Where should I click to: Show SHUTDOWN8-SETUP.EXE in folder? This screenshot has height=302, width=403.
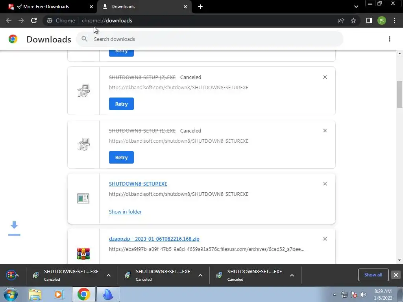tap(125, 212)
